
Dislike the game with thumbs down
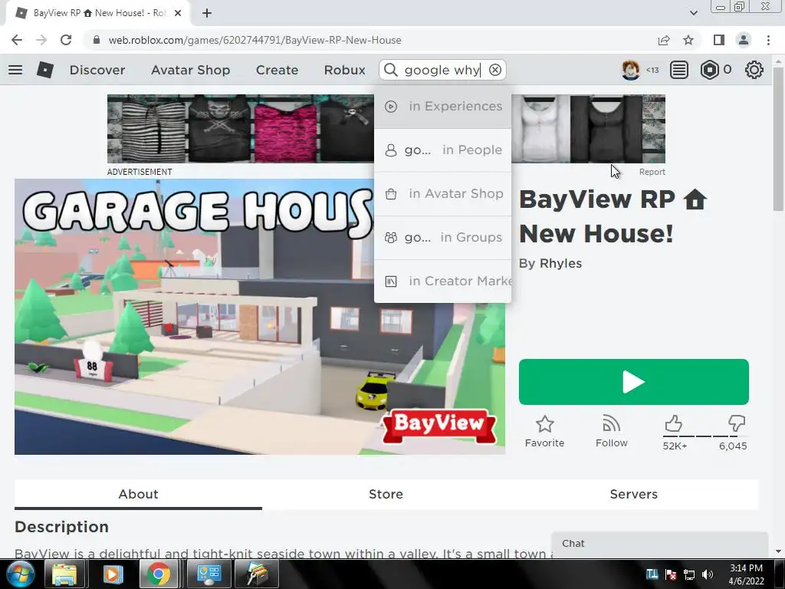[x=737, y=423]
